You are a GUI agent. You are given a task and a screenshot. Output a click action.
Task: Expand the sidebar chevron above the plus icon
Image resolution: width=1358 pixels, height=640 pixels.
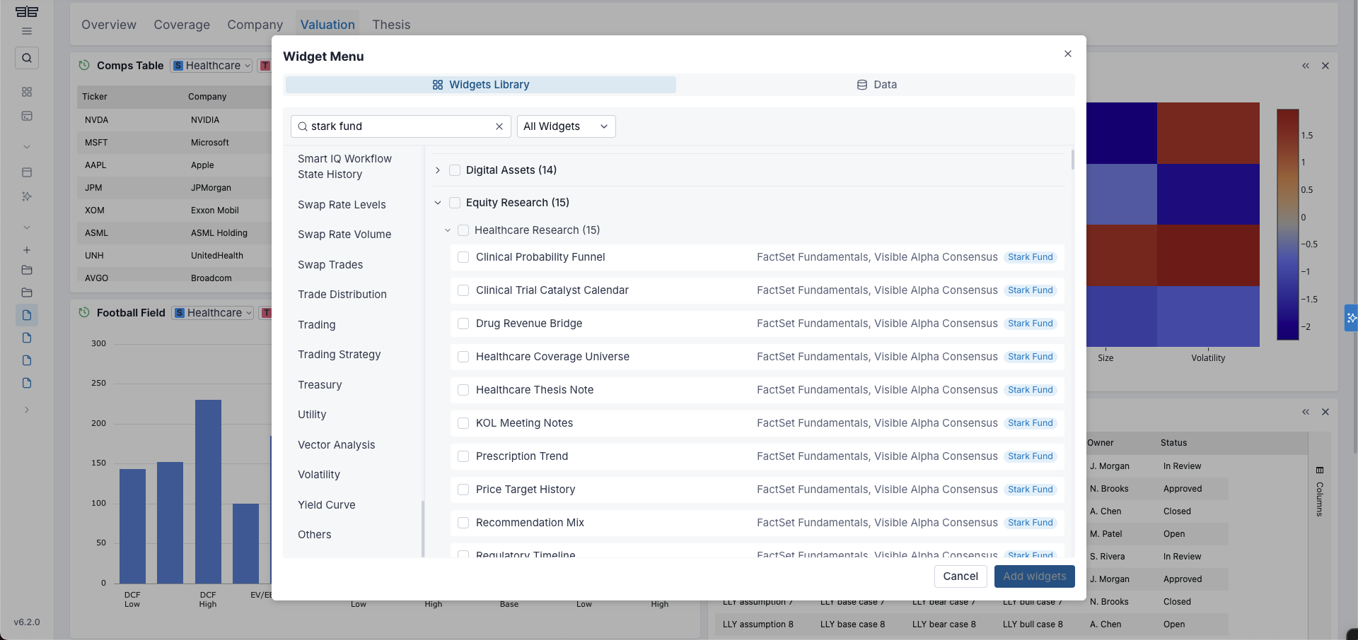(x=27, y=227)
